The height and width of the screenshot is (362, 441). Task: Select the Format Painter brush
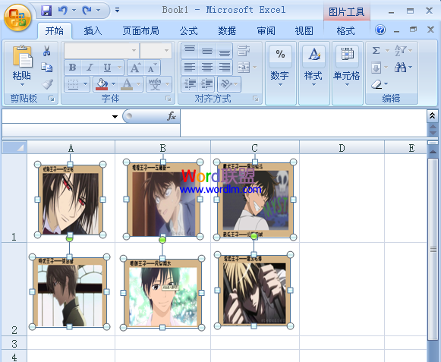click(x=47, y=84)
